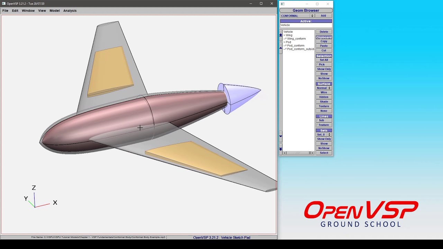Click Show Only under Selection
Screen dimensions: 443x249
[324, 69]
